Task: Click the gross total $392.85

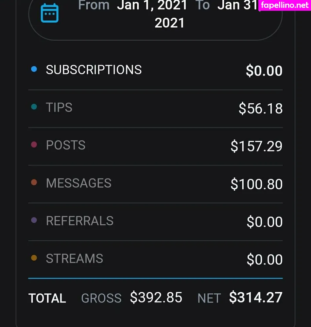Action: pos(156,298)
